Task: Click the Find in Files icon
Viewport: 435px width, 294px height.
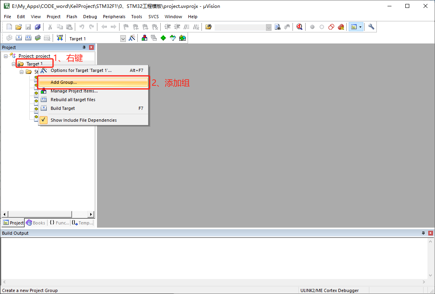Action: pyautogui.click(x=208, y=27)
